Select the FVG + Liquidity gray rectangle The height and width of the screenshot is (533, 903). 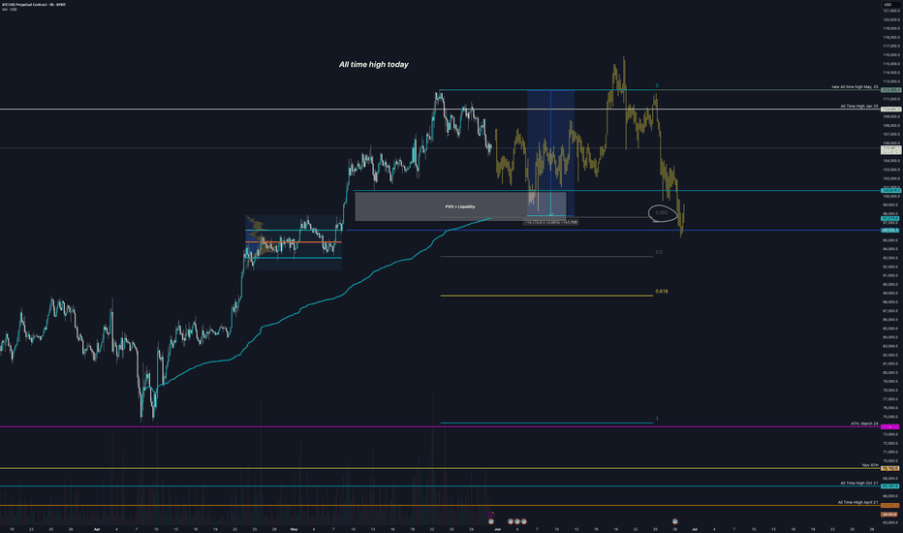pyautogui.click(x=460, y=206)
